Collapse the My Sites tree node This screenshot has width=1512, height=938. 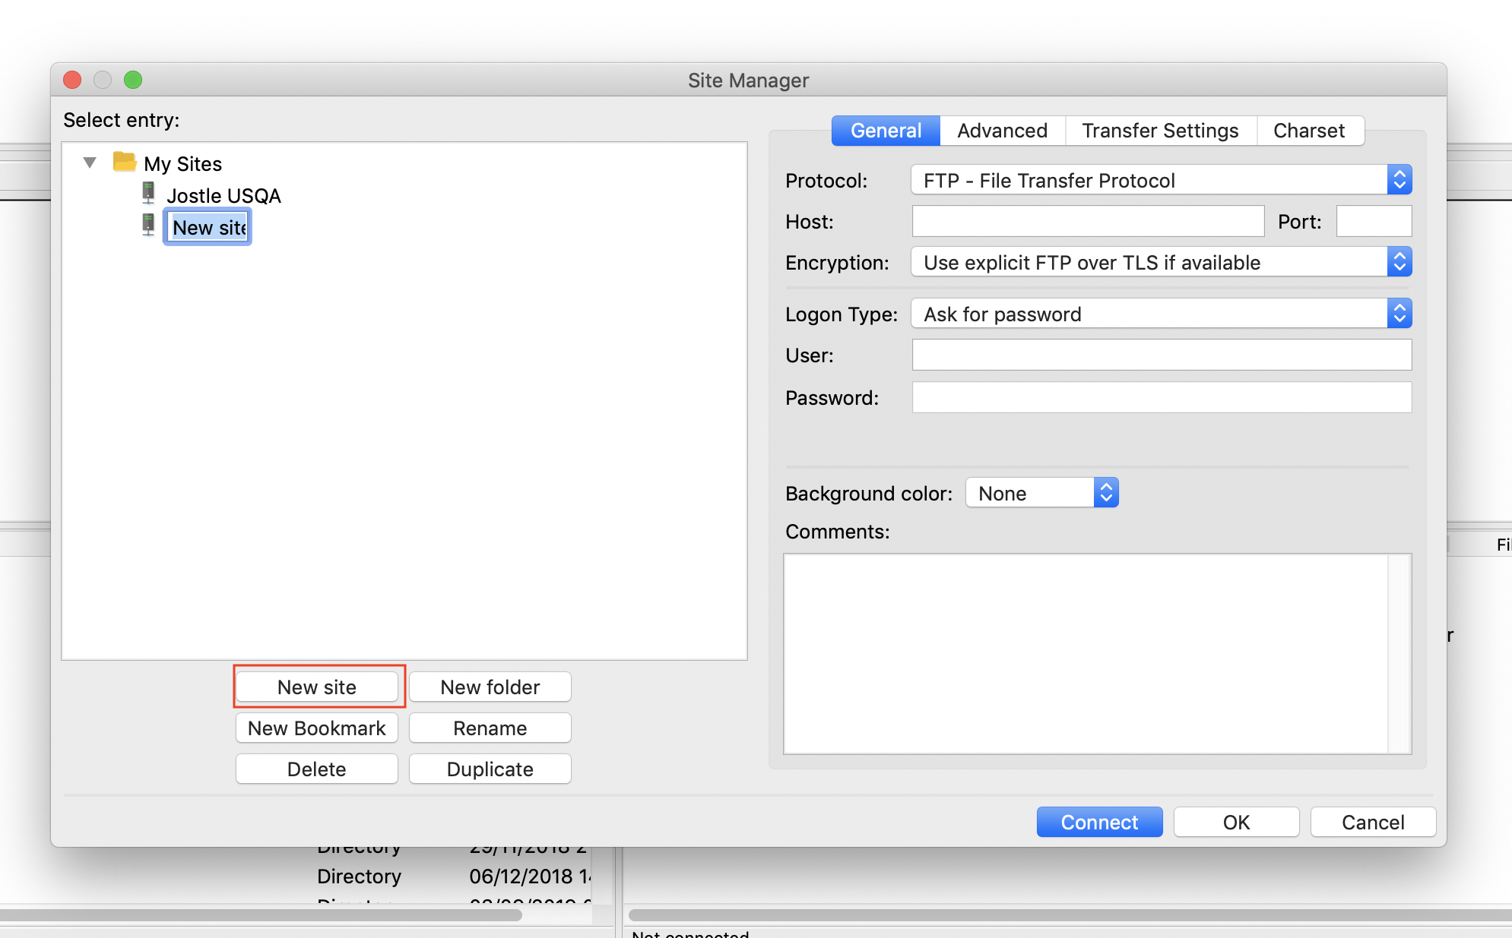[x=90, y=163]
